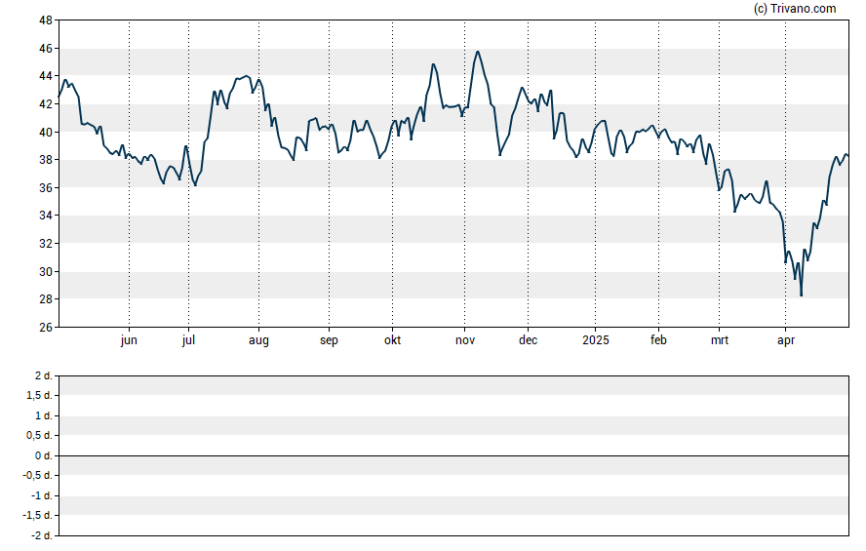Click the '0,5 d.' volume axis label
This screenshot has height=551, width=866.
(x=39, y=436)
